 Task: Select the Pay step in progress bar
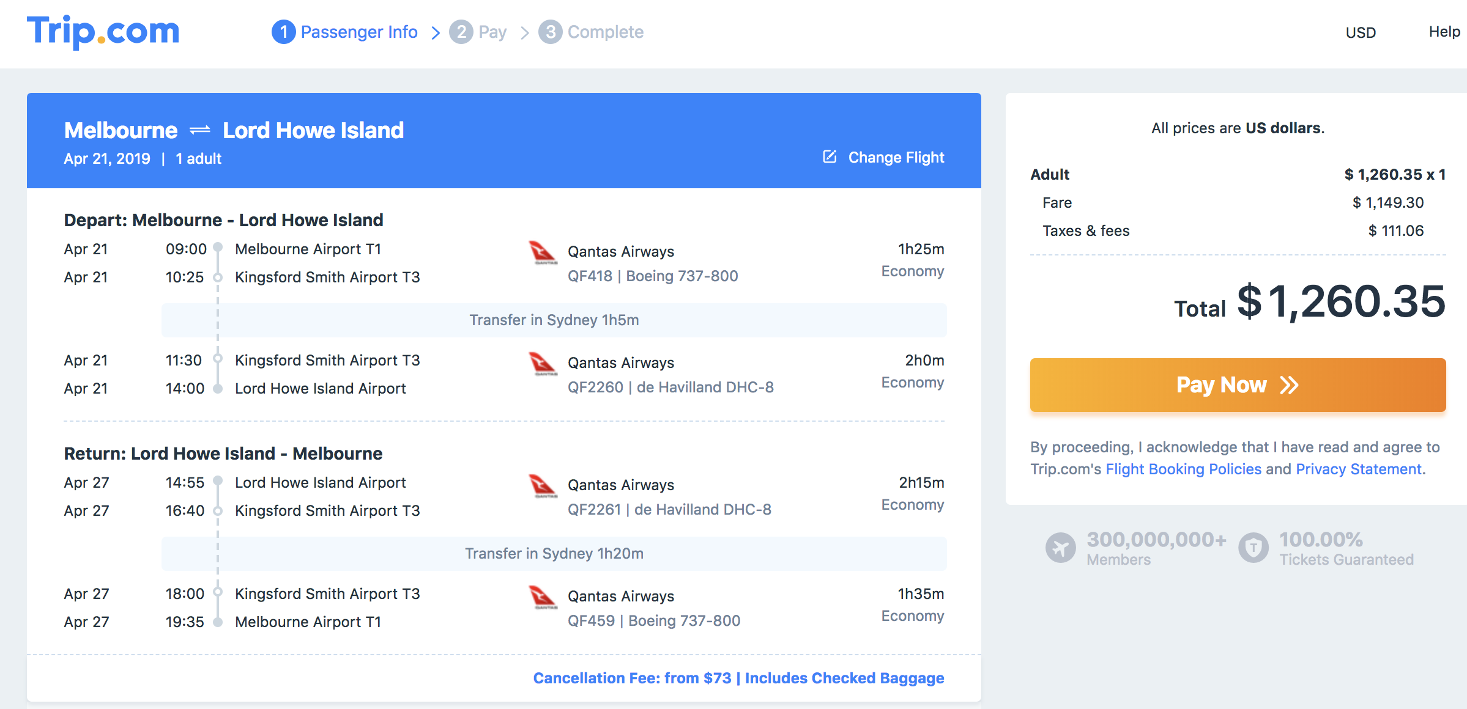[x=478, y=32]
